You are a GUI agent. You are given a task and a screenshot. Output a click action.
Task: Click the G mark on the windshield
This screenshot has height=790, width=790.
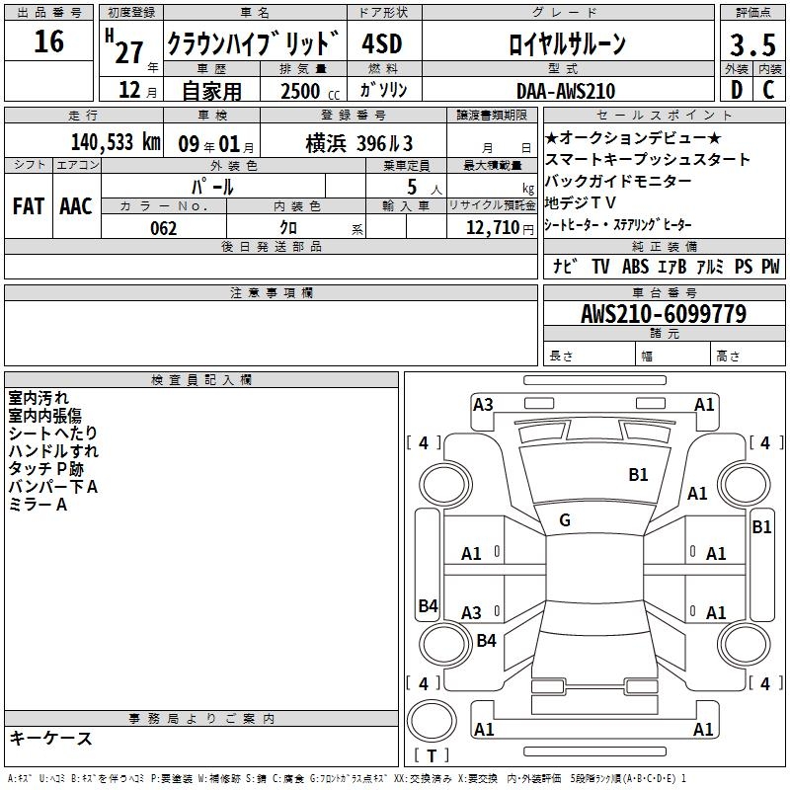(x=565, y=520)
